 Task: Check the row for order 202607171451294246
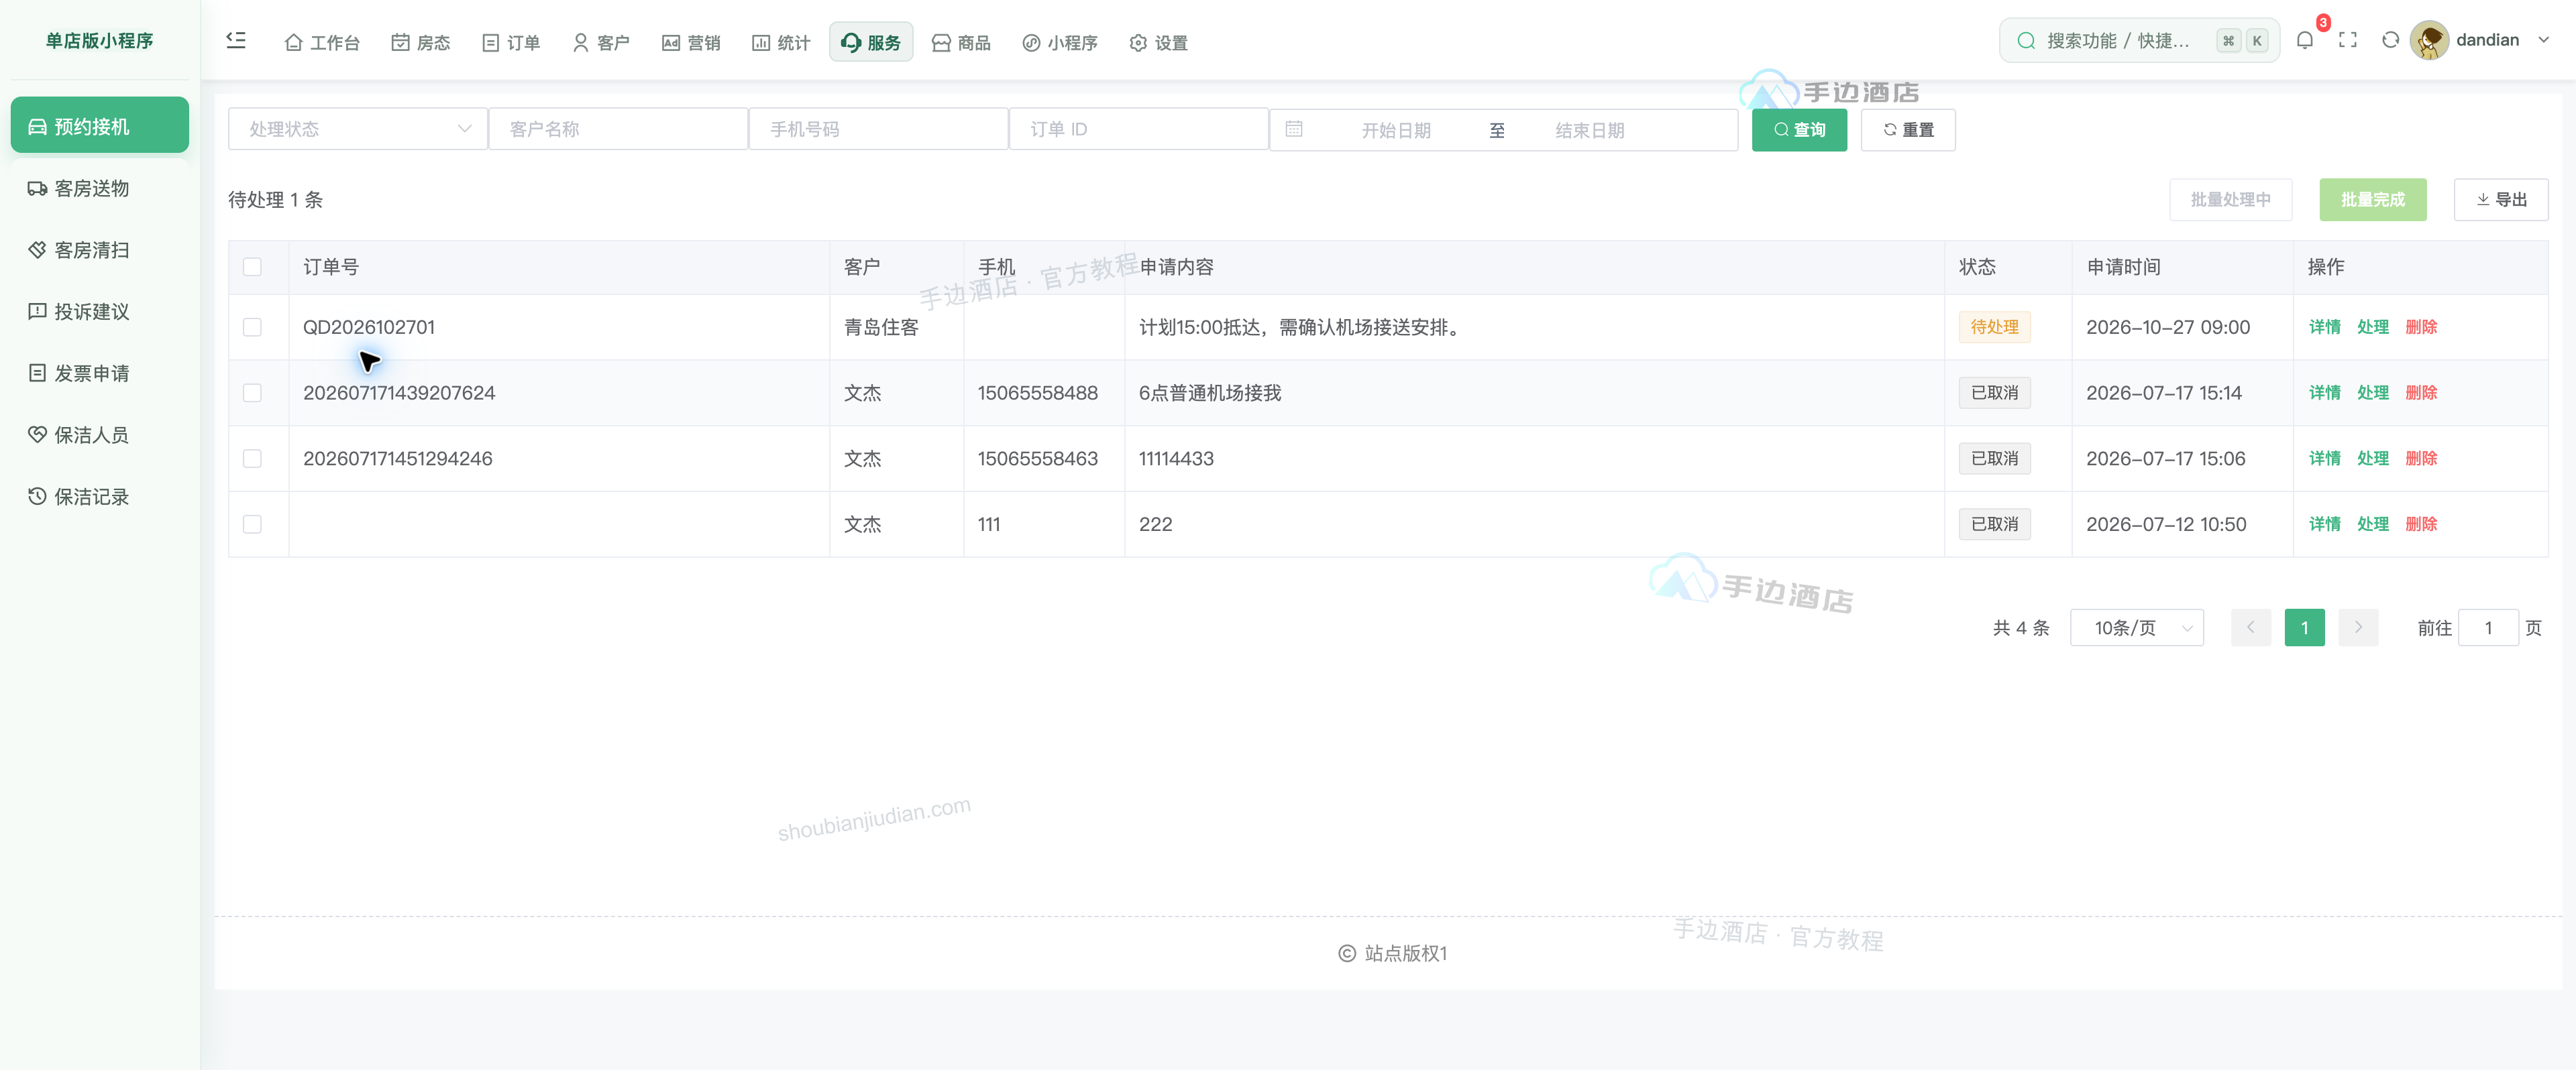coord(252,459)
